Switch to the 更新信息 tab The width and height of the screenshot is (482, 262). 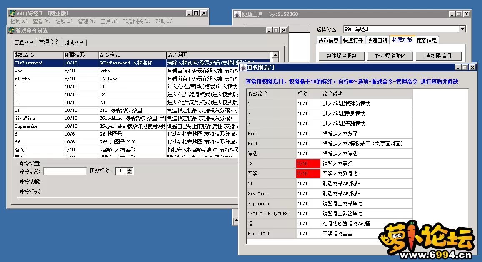click(427, 40)
